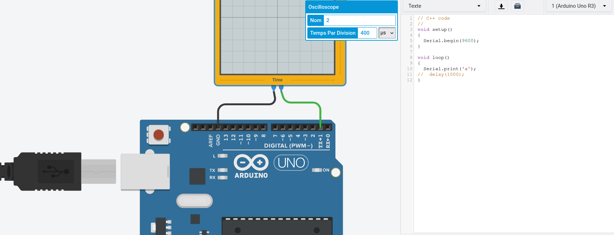Click the L LED on the board
The height and width of the screenshot is (235, 614).
tap(222, 156)
